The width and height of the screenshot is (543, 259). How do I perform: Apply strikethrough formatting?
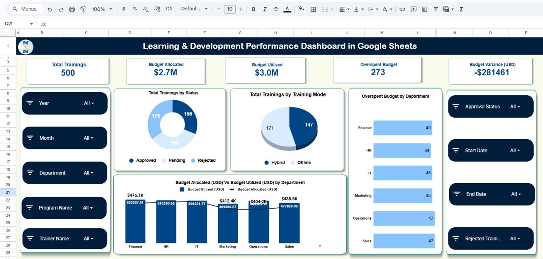pyautogui.click(x=276, y=9)
